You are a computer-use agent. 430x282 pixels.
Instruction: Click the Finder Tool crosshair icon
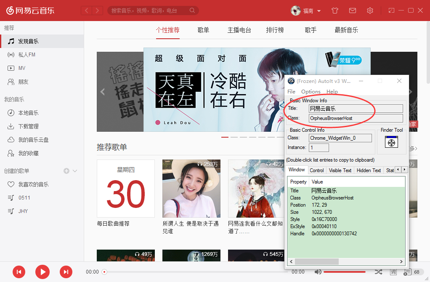pos(391,142)
